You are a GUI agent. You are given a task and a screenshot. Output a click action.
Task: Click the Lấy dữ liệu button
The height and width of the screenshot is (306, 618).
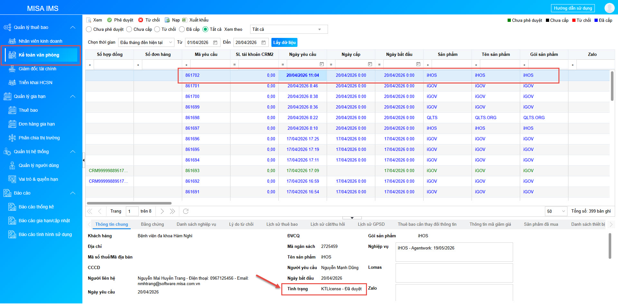(284, 43)
